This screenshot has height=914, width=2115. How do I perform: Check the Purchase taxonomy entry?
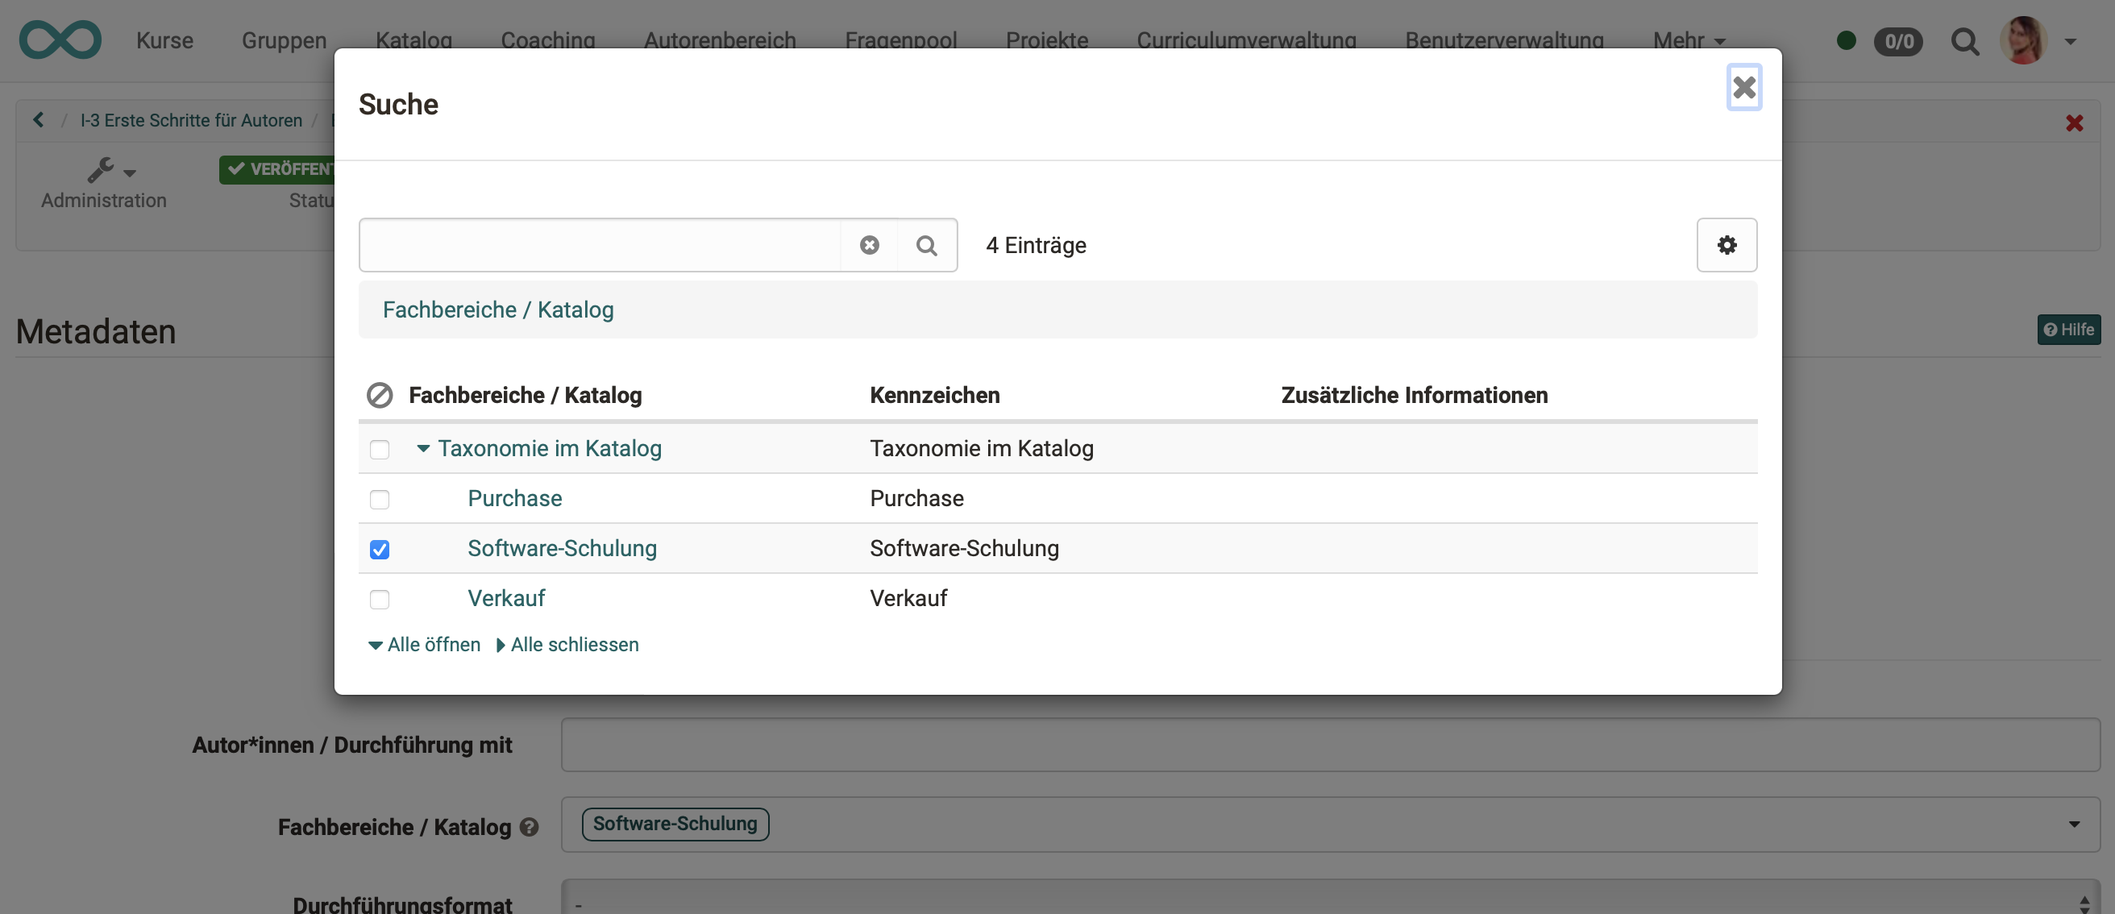[x=380, y=499]
